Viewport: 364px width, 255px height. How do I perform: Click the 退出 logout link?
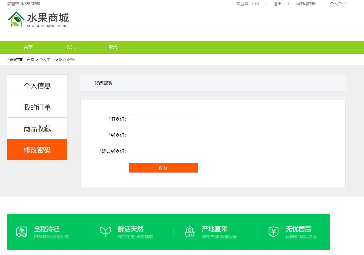click(277, 4)
